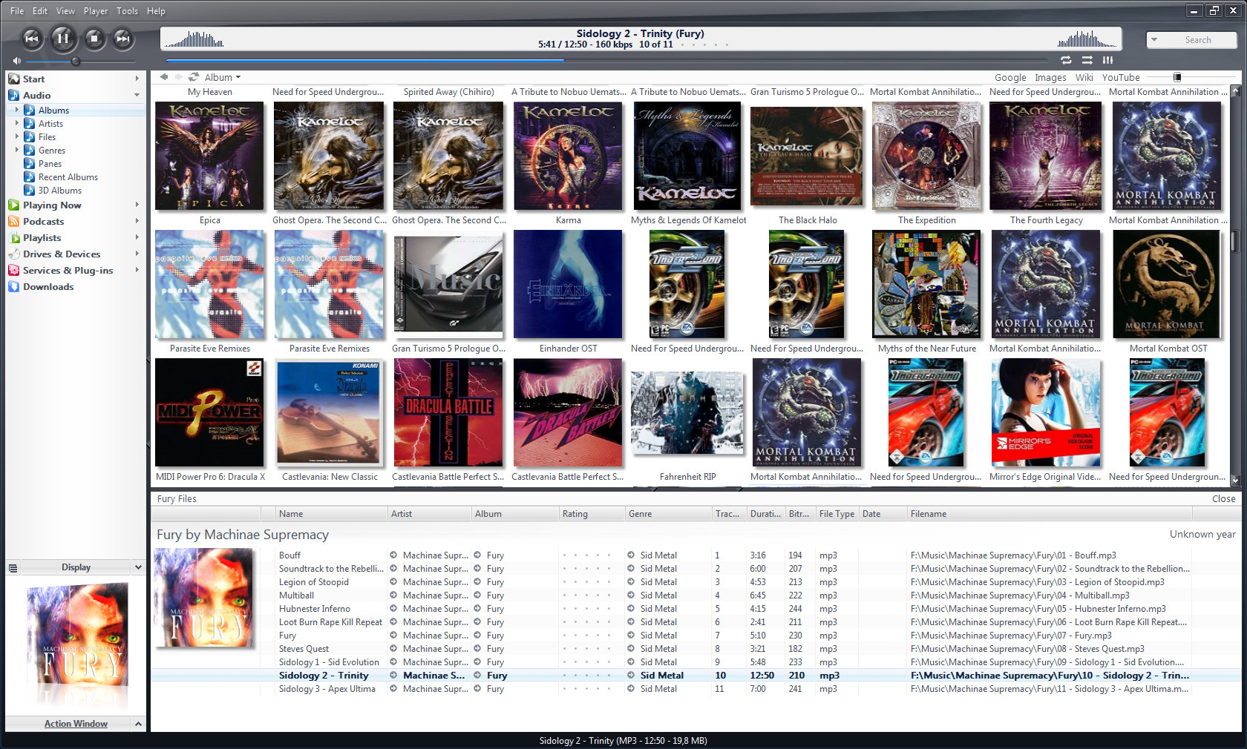Pause the currently playing song

[x=62, y=38]
